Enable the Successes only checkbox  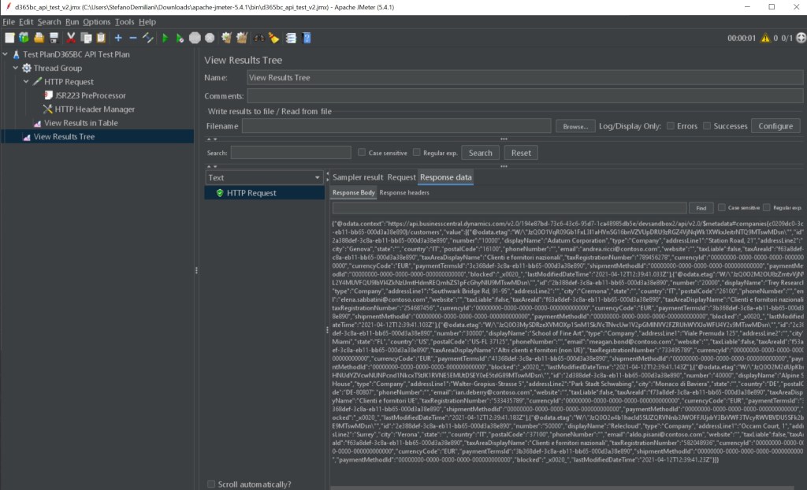pyautogui.click(x=708, y=126)
